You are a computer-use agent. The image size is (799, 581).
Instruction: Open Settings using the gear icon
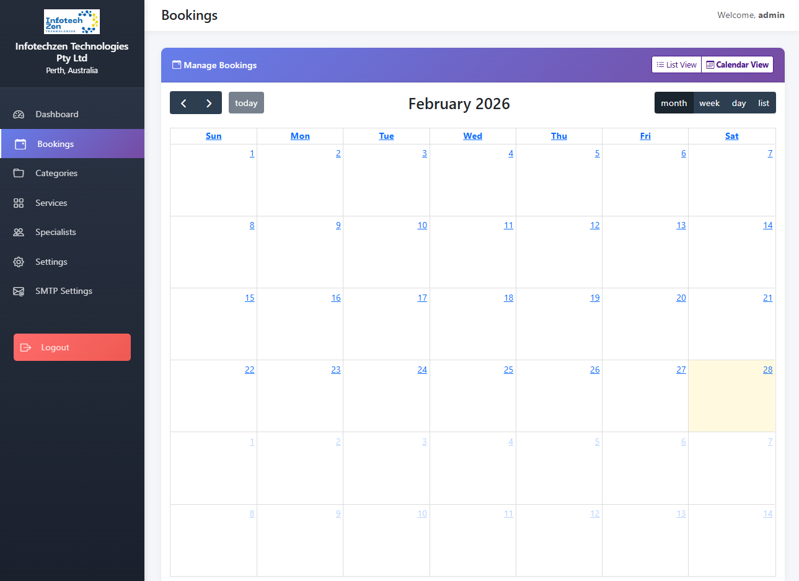tap(18, 262)
